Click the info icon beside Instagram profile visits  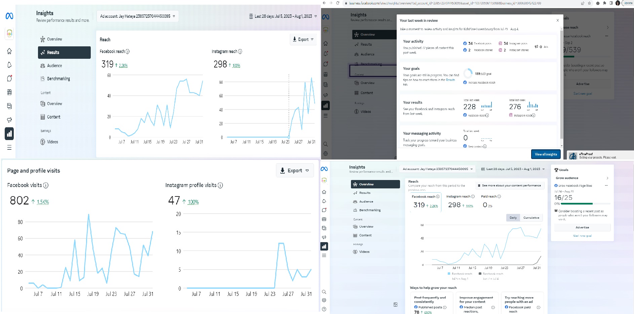pos(221,185)
